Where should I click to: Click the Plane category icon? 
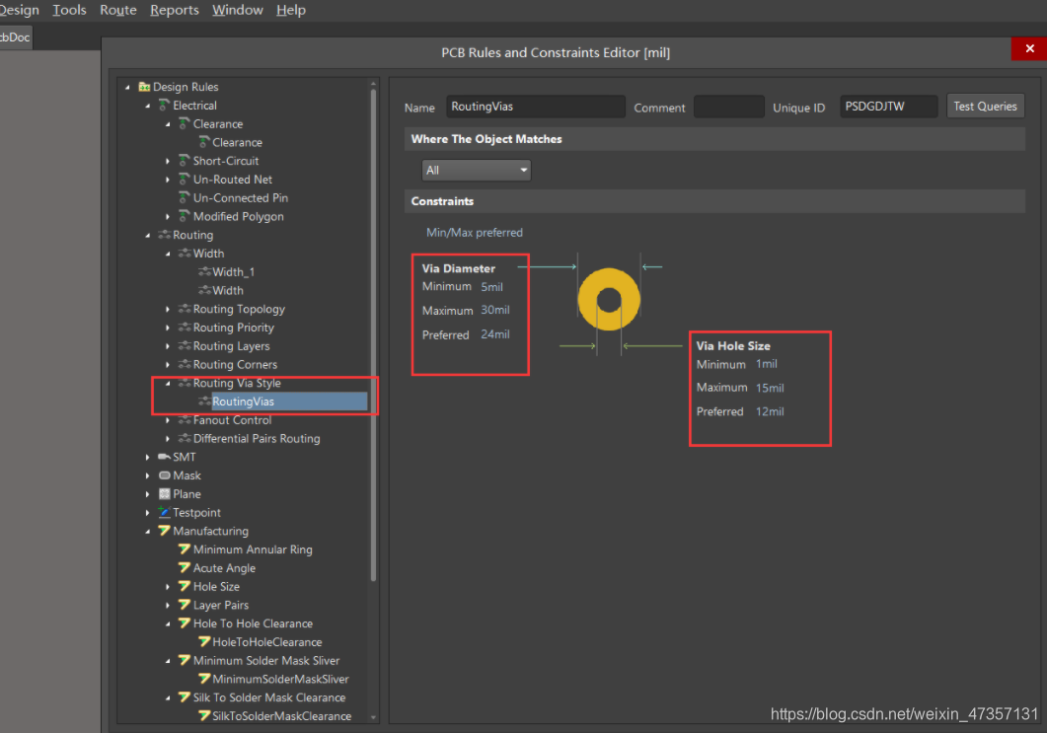point(164,494)
